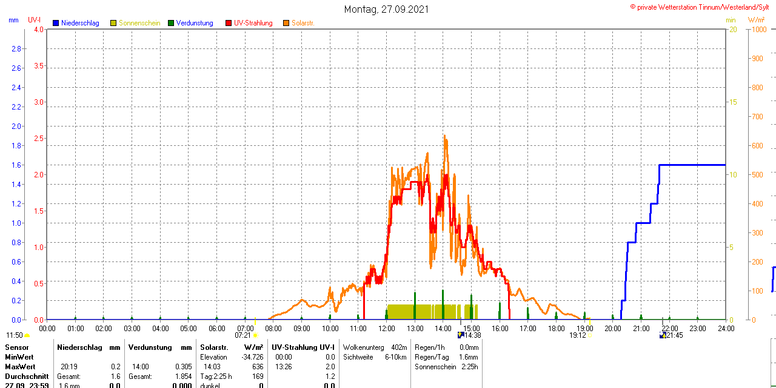Click the orange Solarstr. legend swatch
The width and height of the screenshot is (776, 388).
[286, 23]
